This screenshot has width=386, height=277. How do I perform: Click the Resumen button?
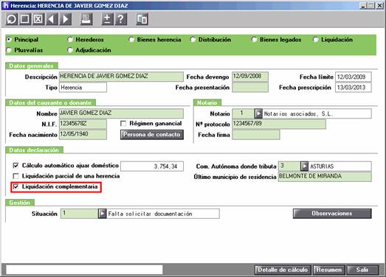click(329, 270)
